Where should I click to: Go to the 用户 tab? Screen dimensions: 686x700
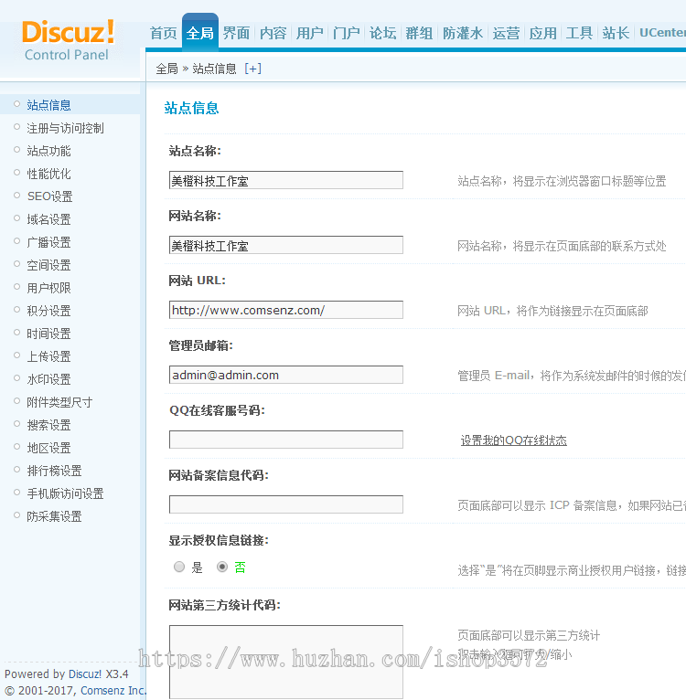tap(309, 33)
